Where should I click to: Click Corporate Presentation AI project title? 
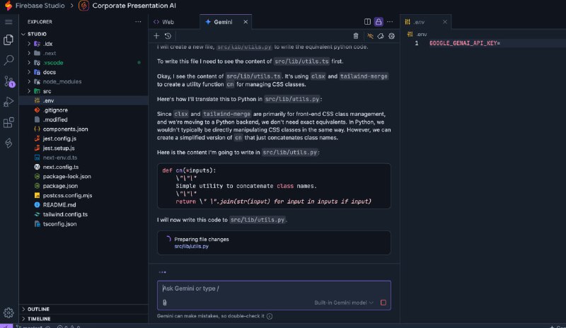click(134, 6)
